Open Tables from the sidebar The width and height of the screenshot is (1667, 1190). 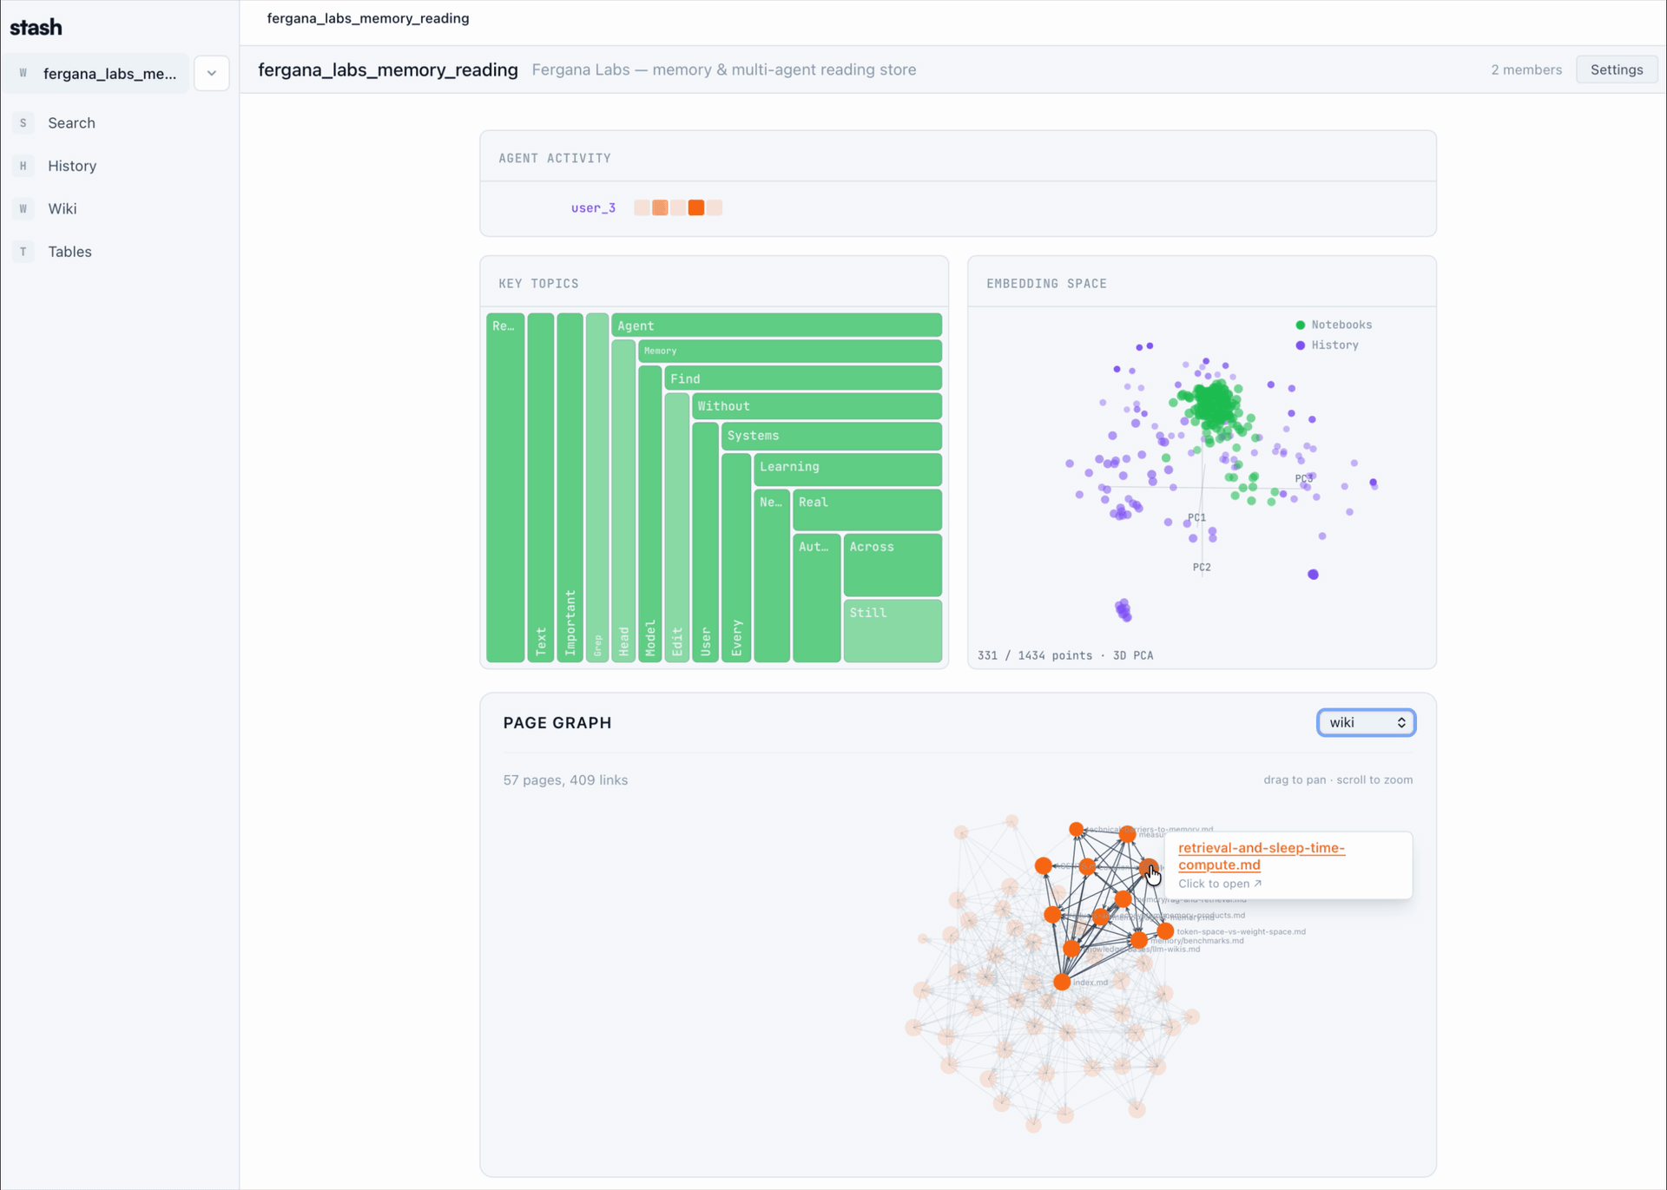69,251
